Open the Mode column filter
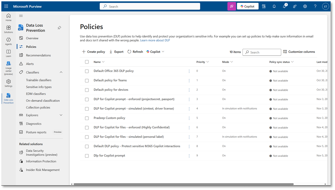Viewport: 335px width, 190px height. (x=228, y=62)
